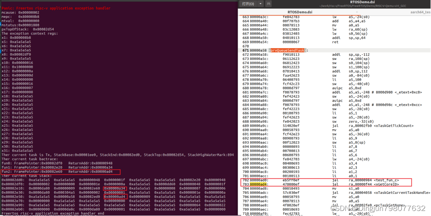Click stack dump row address 0x80082e70:
The width and height of the screenshot is (431, 216).
click(x=13, y=201)
